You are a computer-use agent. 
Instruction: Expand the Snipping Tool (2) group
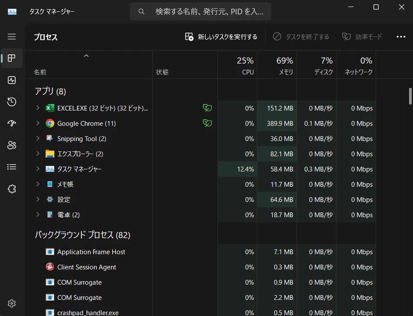[38, 138]
